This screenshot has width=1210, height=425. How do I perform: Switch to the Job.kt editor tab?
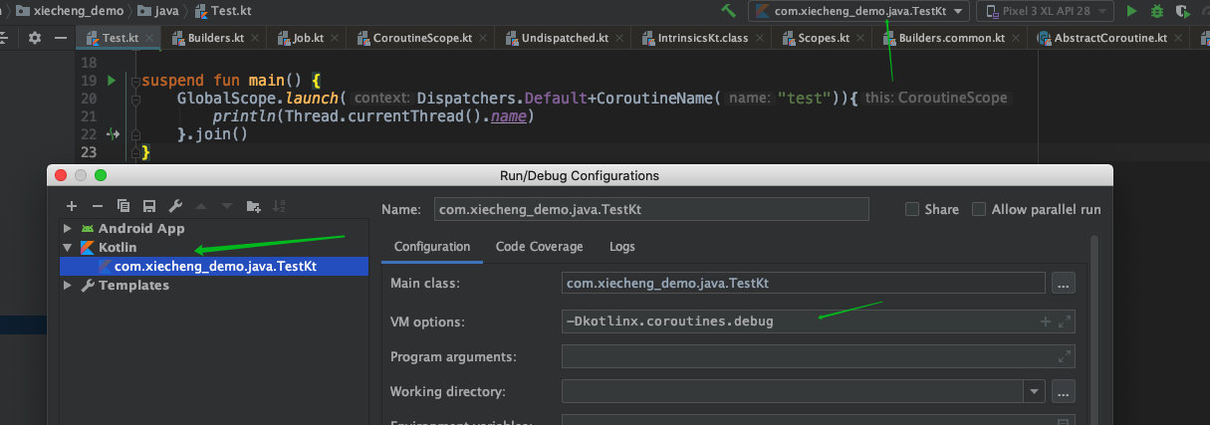click(x=308, y=38)
